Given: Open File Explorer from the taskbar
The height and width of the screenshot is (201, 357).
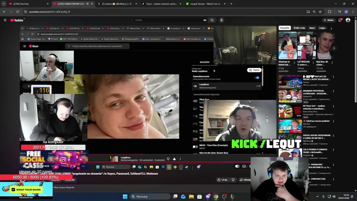Looking at the screenshot, I should pos(191,197).
